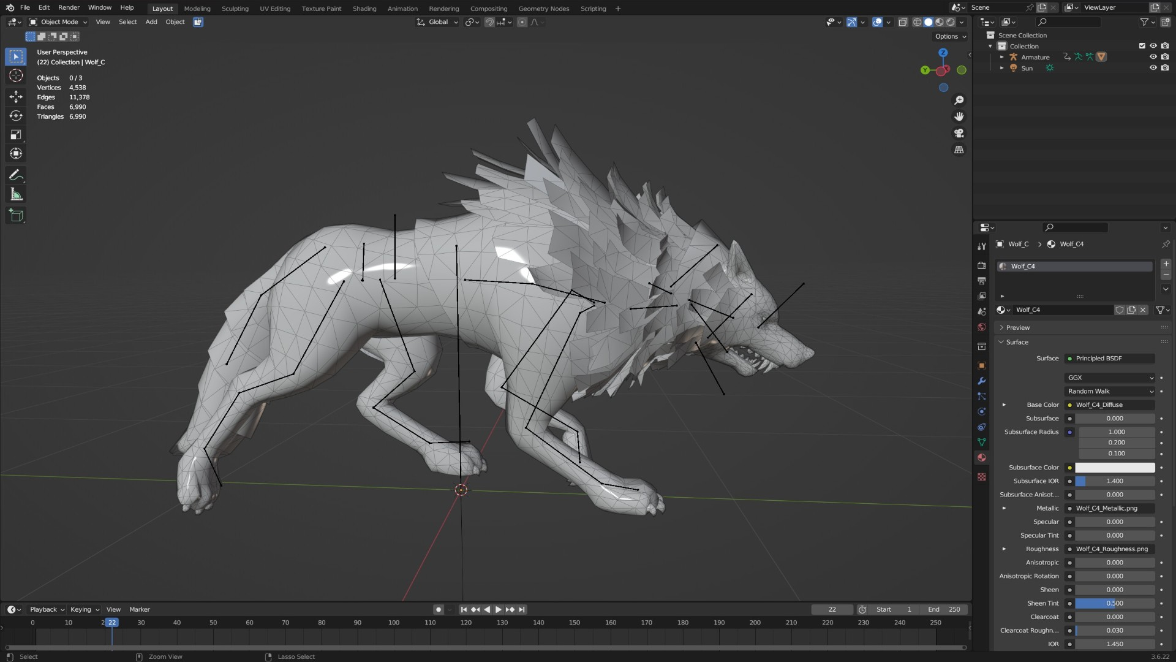Open Global transform orientation dropdown

[x=437, y=22]
